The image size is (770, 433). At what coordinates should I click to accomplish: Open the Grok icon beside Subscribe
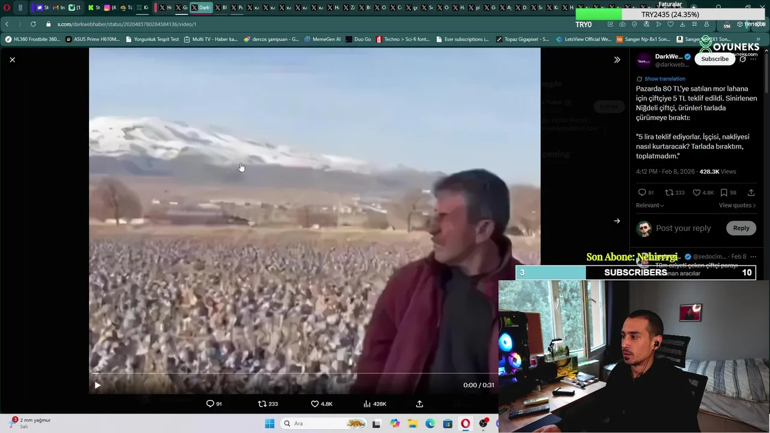pyautogui.click(x=742, y=59)
